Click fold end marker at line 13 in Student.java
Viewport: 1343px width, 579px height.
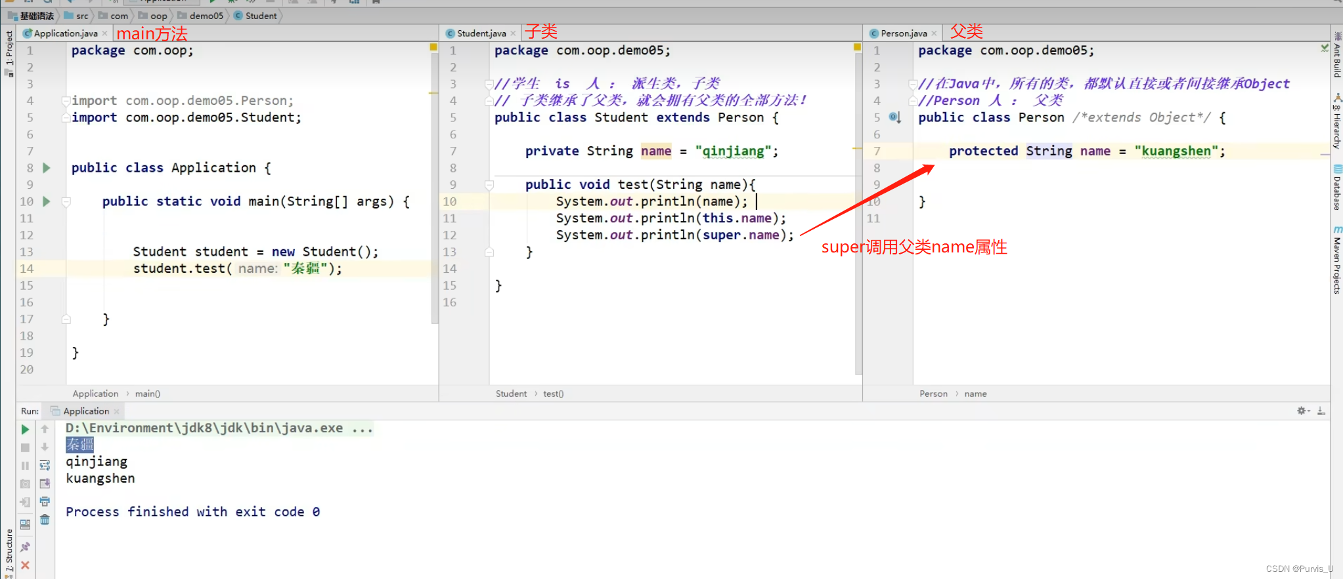click(489, 252)
